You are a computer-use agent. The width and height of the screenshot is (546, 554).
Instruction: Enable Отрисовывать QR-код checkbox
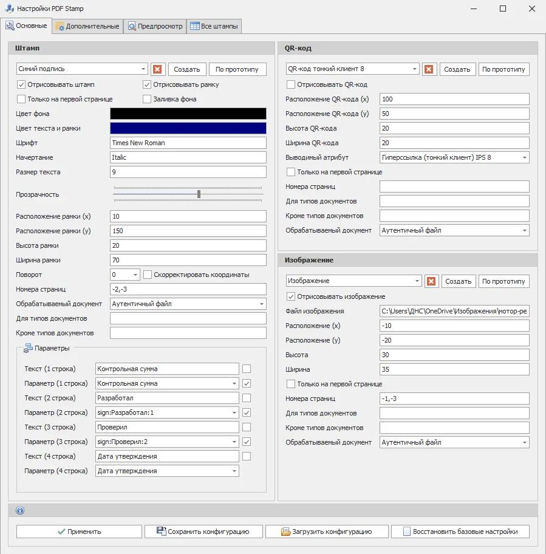coord(291,85)
